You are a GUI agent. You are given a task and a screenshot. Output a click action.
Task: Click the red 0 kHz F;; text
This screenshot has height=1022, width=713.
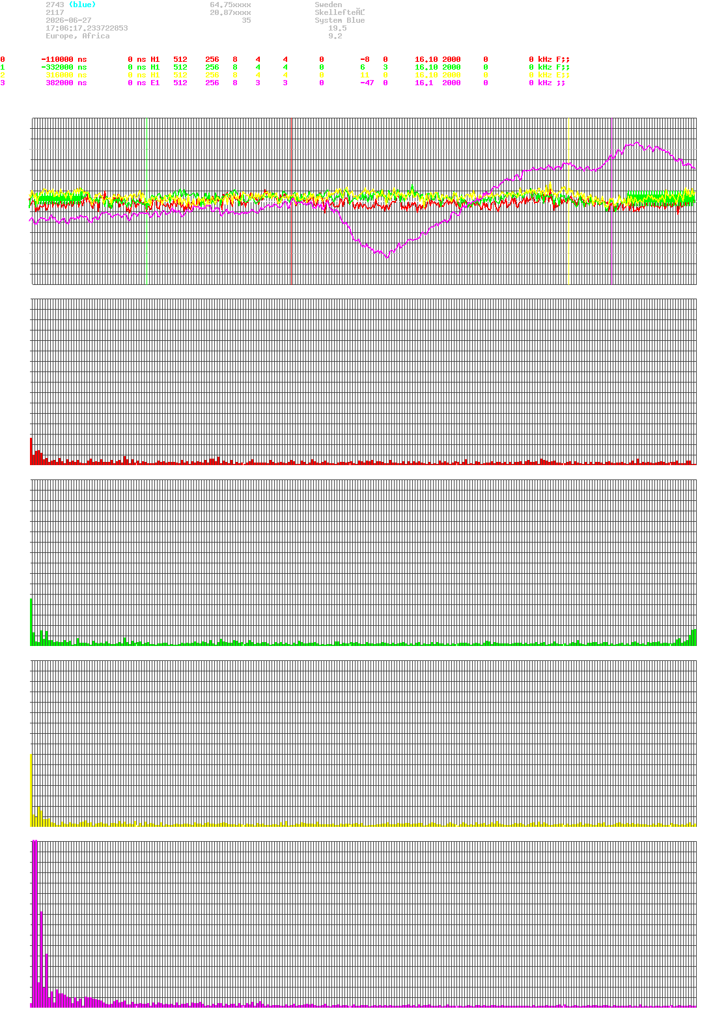[550, 59]
